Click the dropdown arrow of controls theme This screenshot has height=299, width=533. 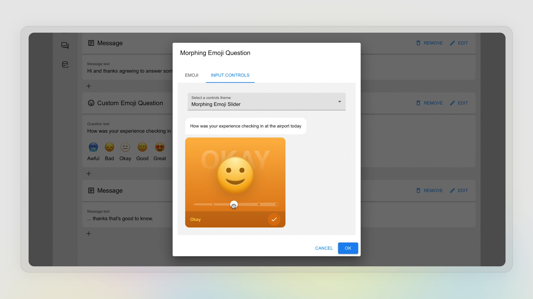tap(340, 102)
